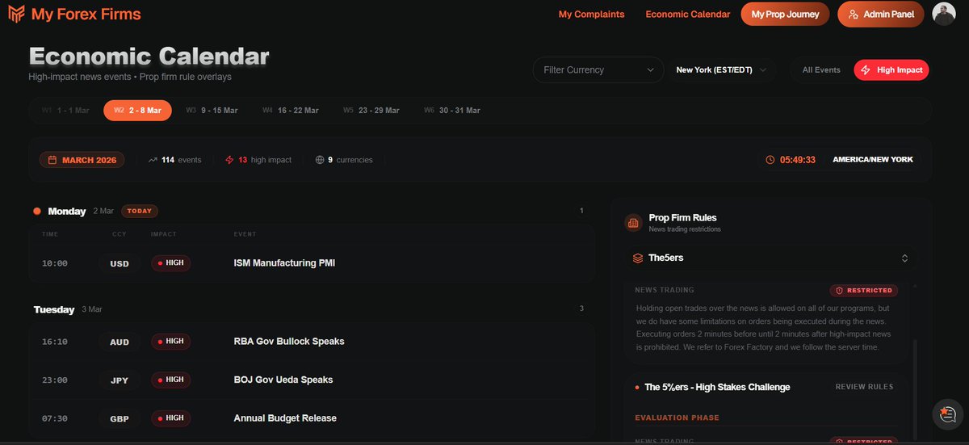969x445 pixels.
Task: Click The 5%ers - High Stakes Challenge title
Action: [717, 387]
